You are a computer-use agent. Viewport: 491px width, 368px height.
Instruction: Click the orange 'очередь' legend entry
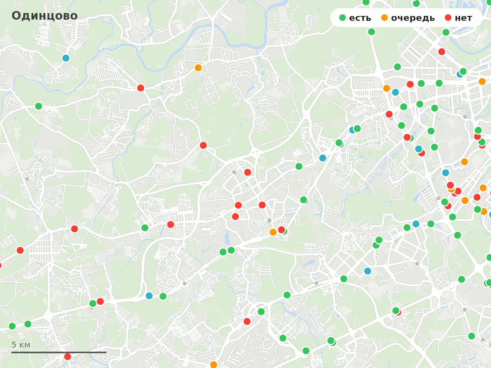408,18
